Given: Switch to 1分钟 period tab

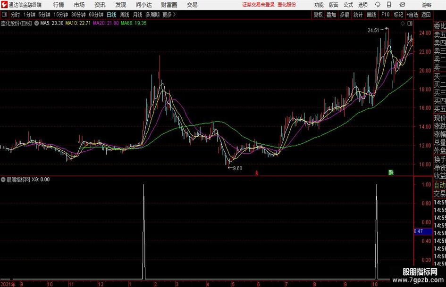Looking at the screenshot, I should point(29,15).
